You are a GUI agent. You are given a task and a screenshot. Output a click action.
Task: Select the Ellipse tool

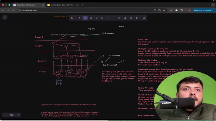click(102, 18)
